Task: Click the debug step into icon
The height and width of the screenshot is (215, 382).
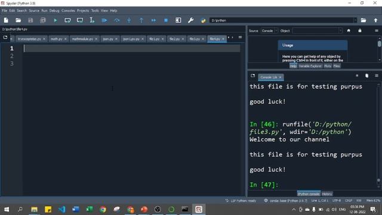Action: [129, 20]
